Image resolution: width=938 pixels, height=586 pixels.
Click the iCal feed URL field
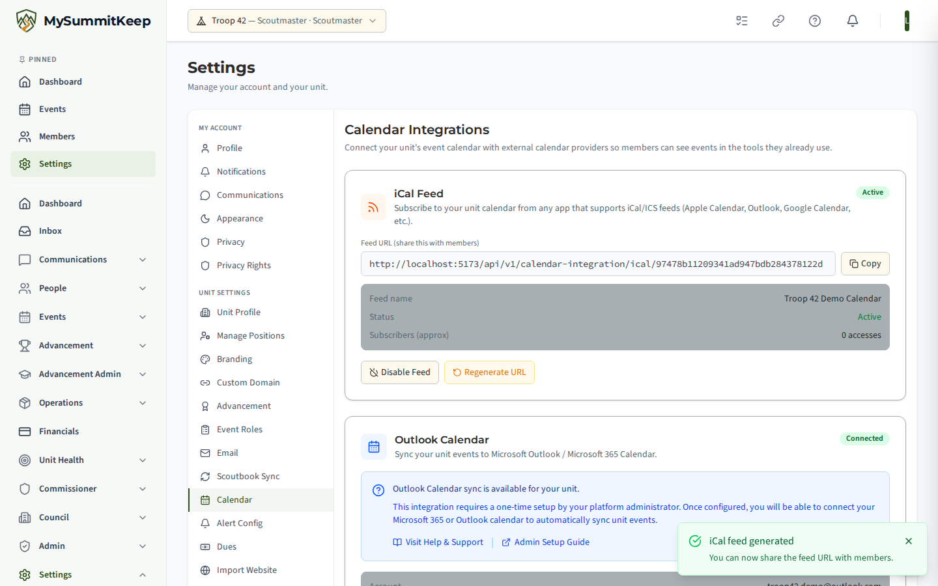pyautogui.click(x=598, y=264)
